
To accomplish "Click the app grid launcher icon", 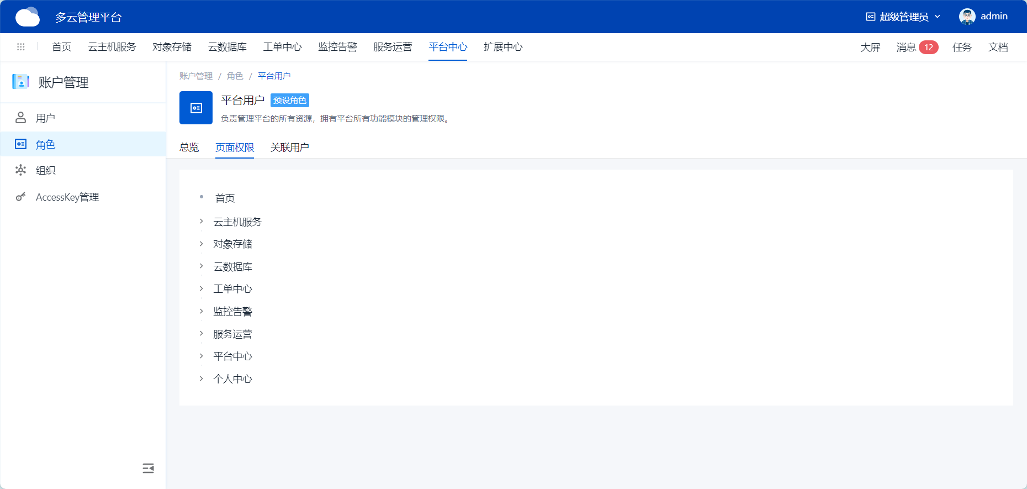I will [21, 47].
